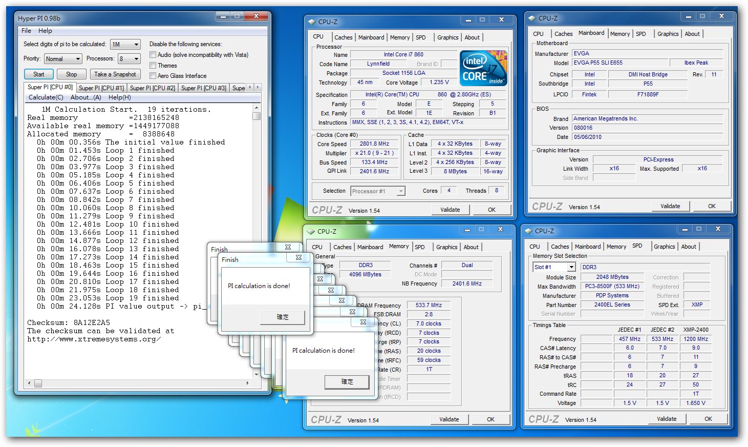Viewport: 748px width, 447px height.
Task: Open the Slot #1 memory slot dropdown
Action: click(x=555, y=267)
